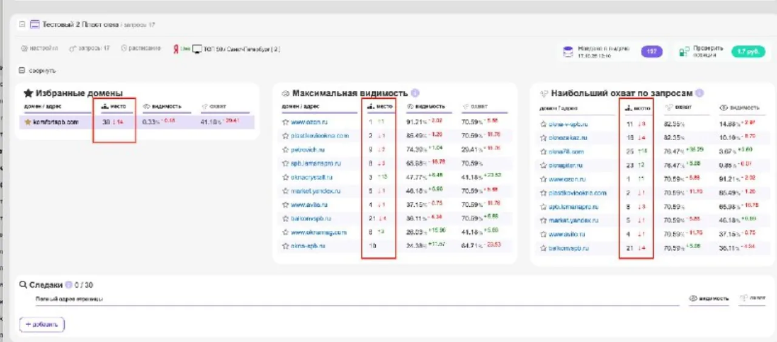
Task: Toggle the star for okna-v-spb.ru
Action: [x=544, y=124]
